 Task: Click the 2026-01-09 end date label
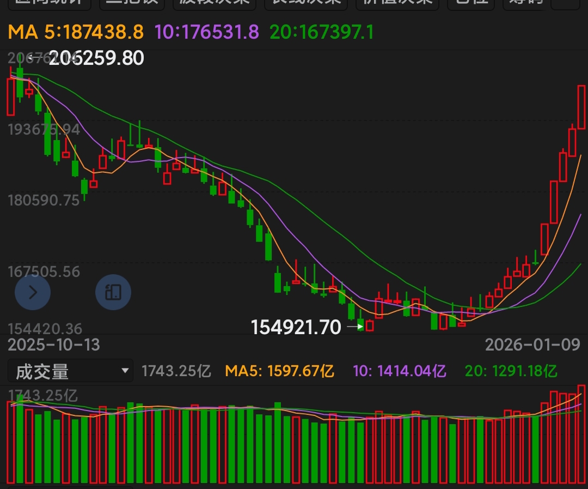pos(533,345)
